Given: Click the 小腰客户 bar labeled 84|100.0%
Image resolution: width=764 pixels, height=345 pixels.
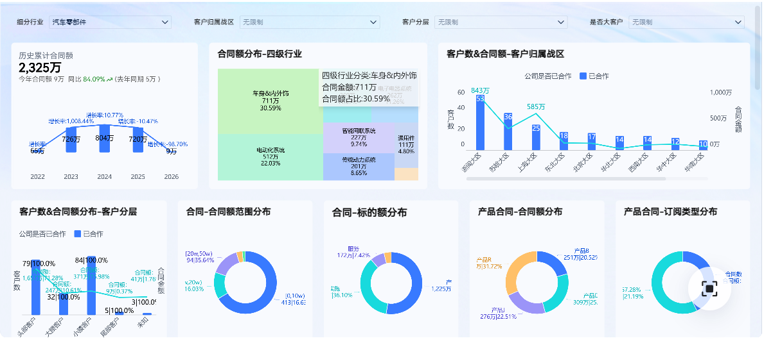Looking at the screenshot, I should 91,285.
